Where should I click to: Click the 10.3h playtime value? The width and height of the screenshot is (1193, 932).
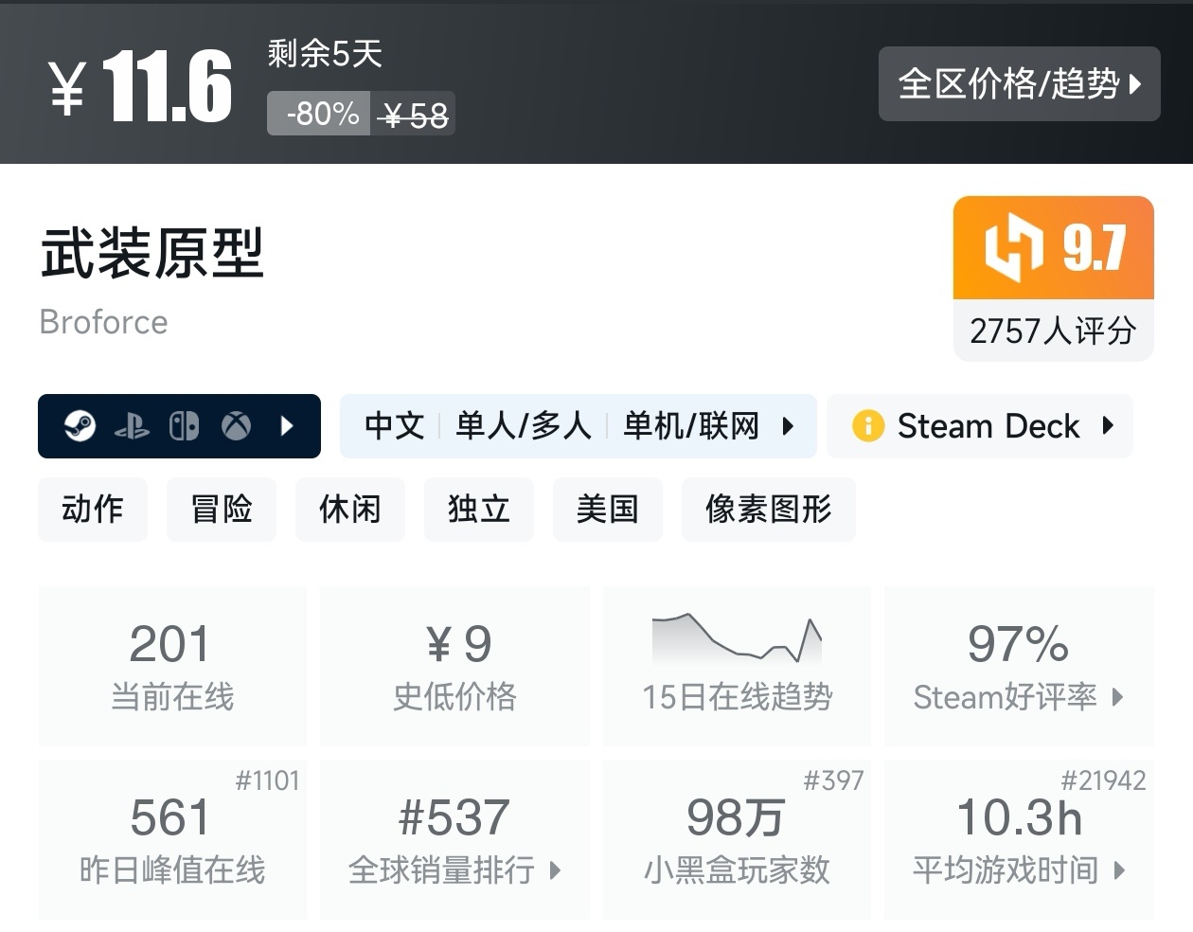[x=1019, y=816]
